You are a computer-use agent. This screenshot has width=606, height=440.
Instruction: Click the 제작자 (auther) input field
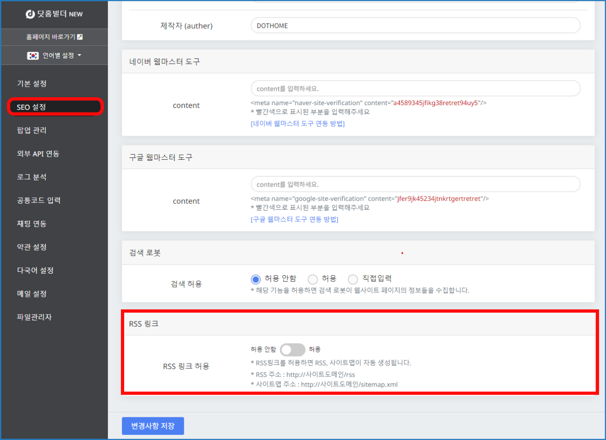(415, 25)
